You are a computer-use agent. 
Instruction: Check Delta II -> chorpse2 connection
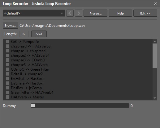7,74
